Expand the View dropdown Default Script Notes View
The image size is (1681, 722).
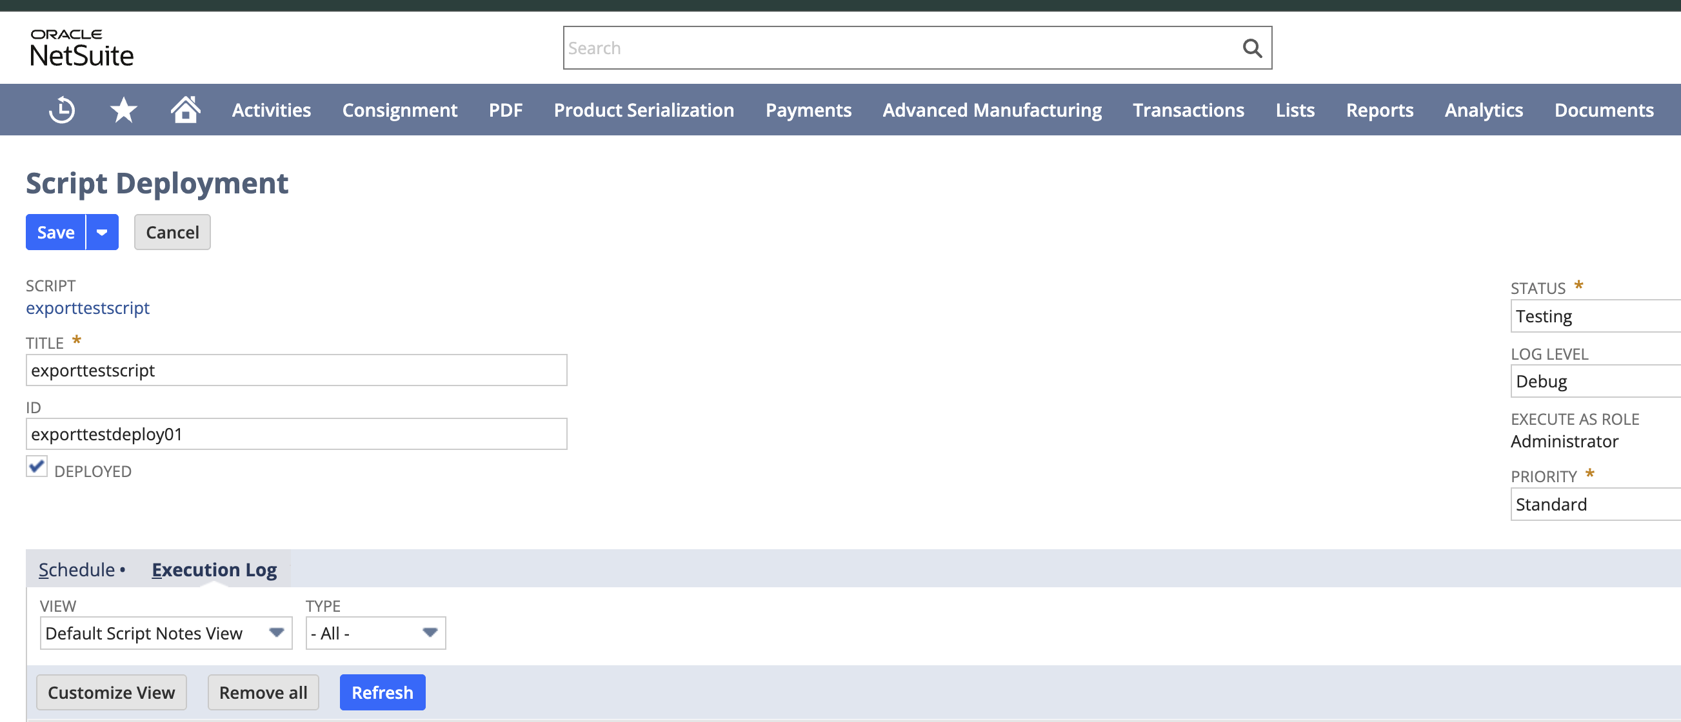(166, 632)
